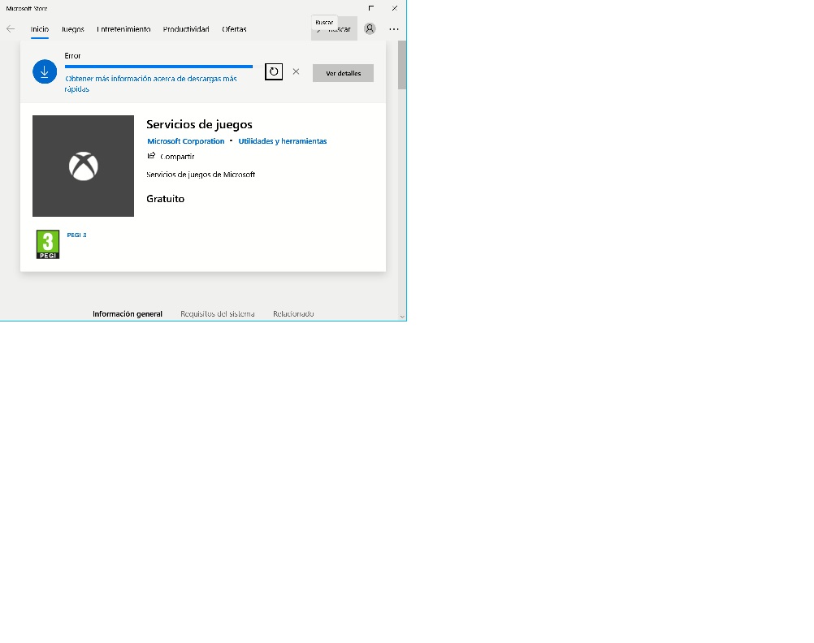Click the vertical scrollbar thumb
814x643 pixels.
402,65
